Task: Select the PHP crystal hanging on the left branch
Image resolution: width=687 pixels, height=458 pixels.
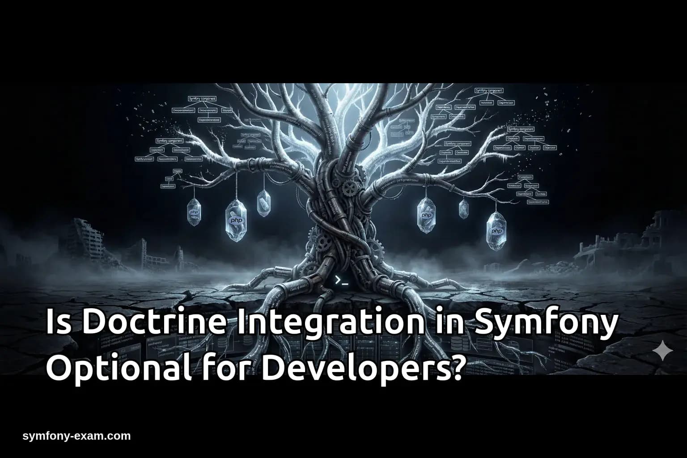Action: 193,212
